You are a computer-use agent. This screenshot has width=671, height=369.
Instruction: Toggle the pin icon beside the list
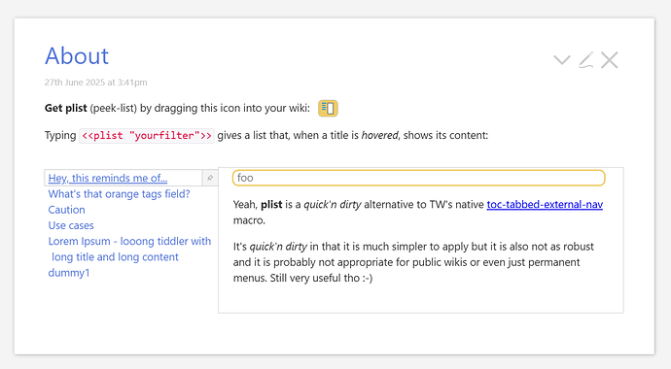click(210, 178)
